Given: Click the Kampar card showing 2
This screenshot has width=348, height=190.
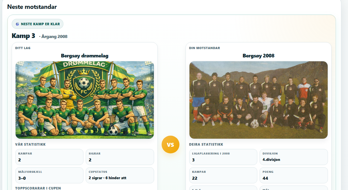Looking at the screenshot, I should click(50, 157).
